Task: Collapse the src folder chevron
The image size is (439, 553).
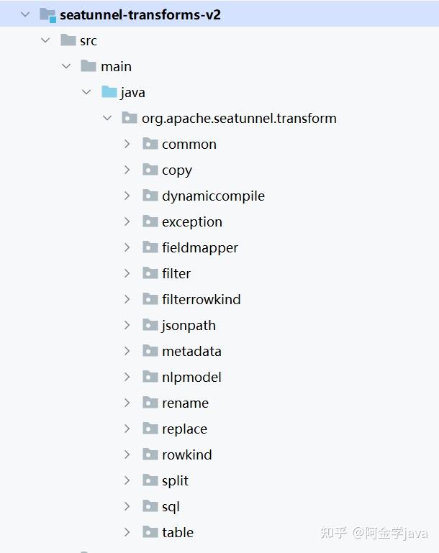Action: tap(46, 40)
